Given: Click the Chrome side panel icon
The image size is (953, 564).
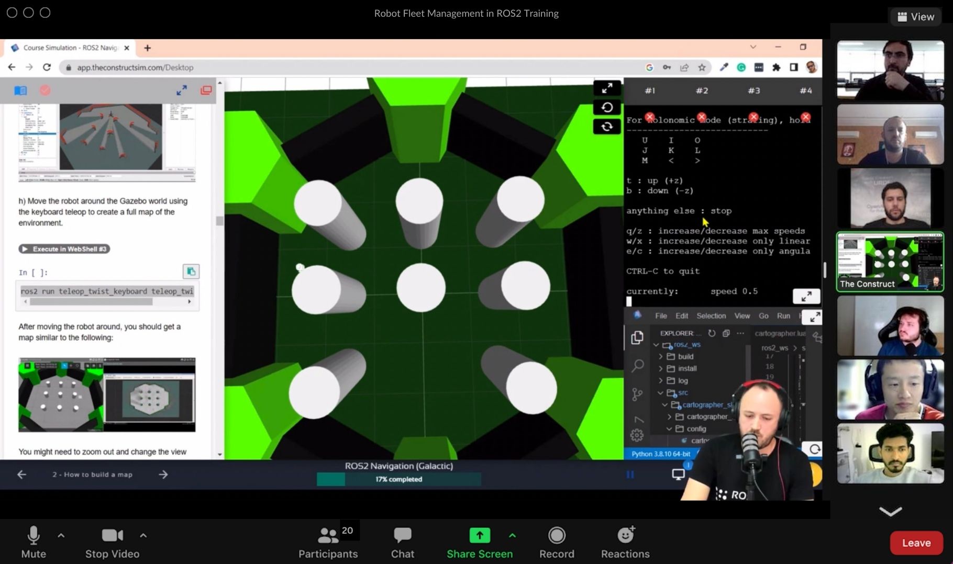Looking at the screenshot, I should pos(794,67).
